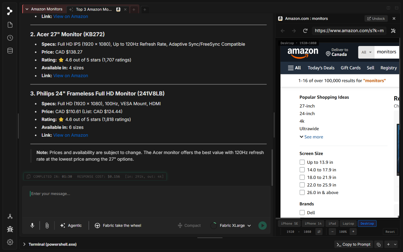Click the Fabric logo in the sidebar

click(x=10, y=11)
